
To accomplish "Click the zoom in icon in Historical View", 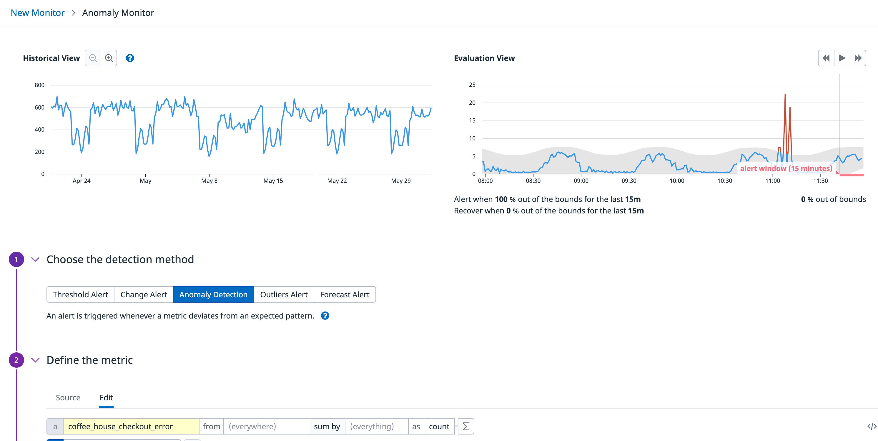I will pos(109,58).
